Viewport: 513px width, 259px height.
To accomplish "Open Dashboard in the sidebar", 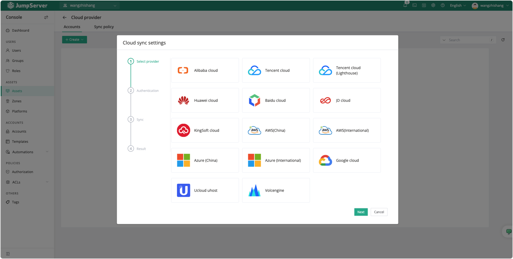I will point(27,31).
